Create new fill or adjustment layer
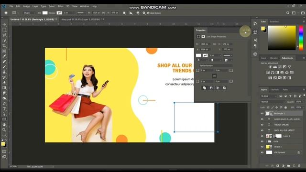This screenshot has height=172, width=306. tap(283, 166)
